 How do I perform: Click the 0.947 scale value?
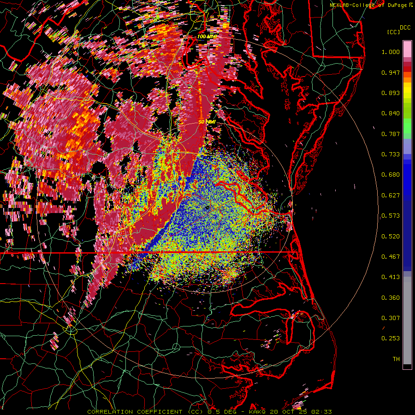(x=391, y=72)
